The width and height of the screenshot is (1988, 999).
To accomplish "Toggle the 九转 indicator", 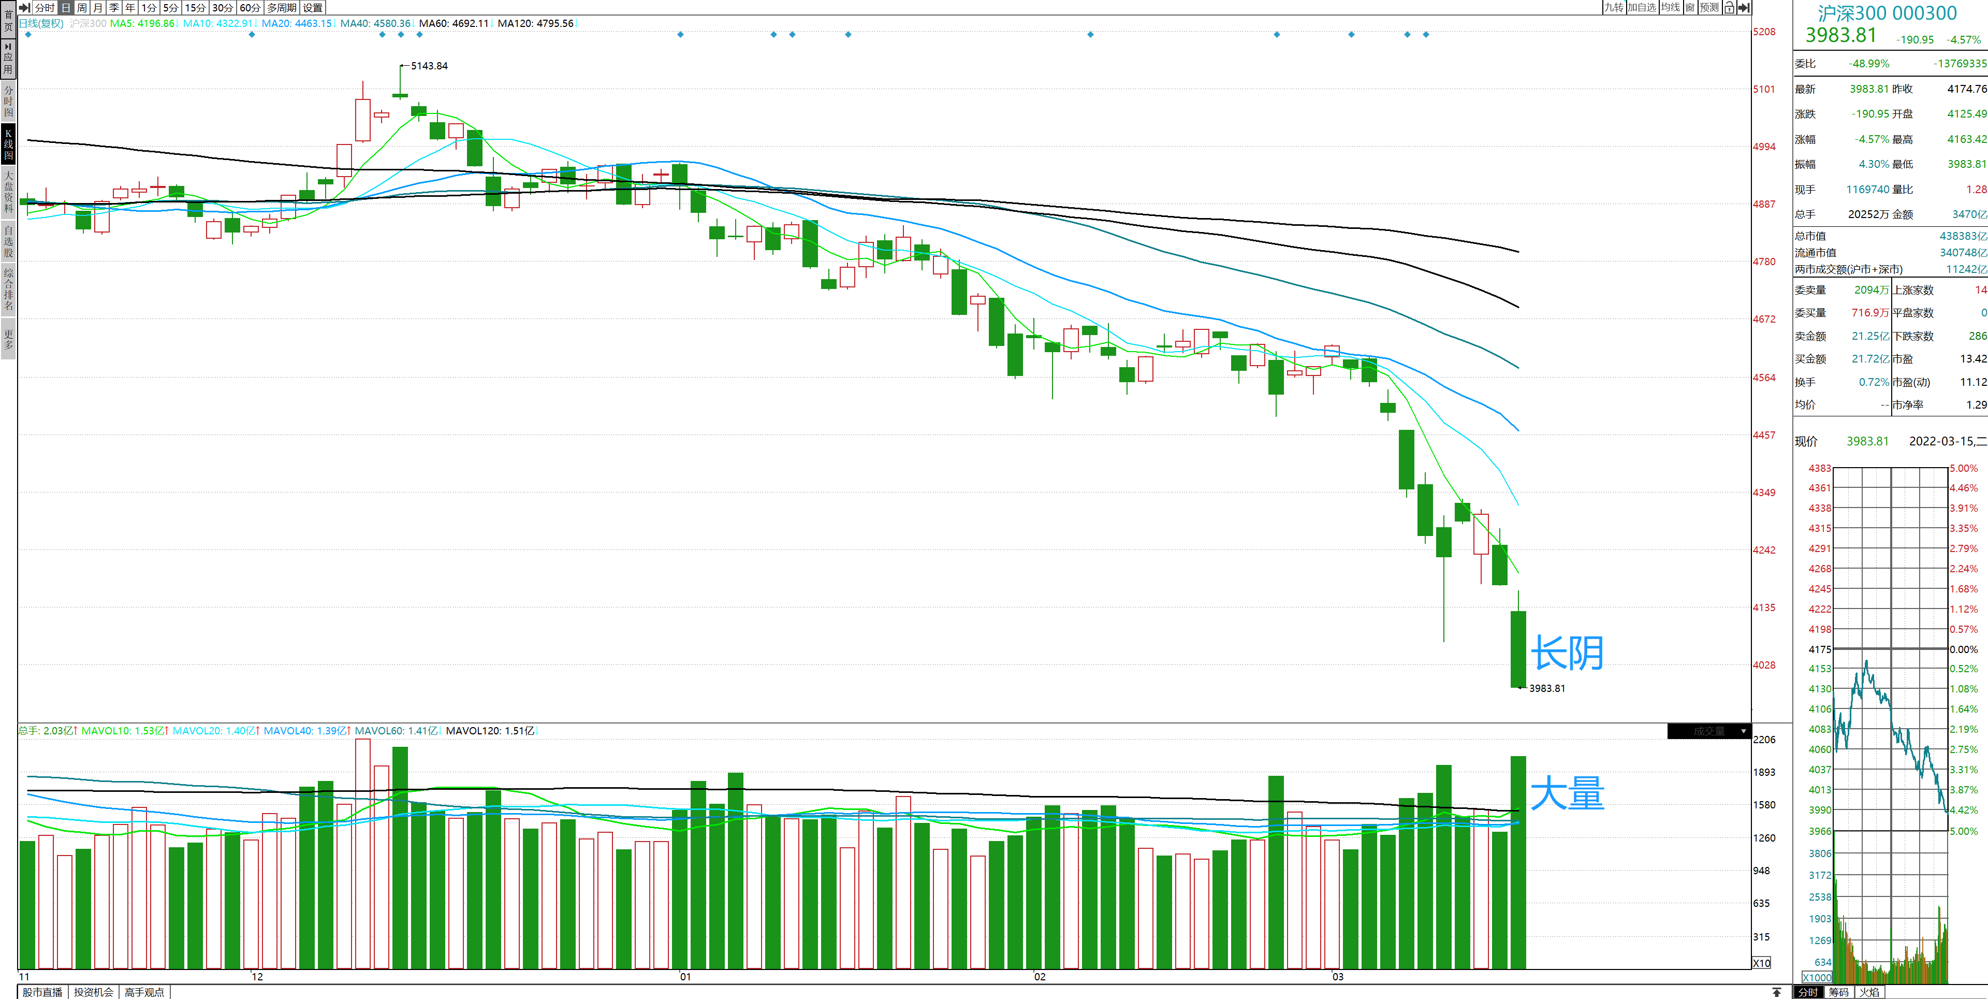I will tap(1614, 8).
